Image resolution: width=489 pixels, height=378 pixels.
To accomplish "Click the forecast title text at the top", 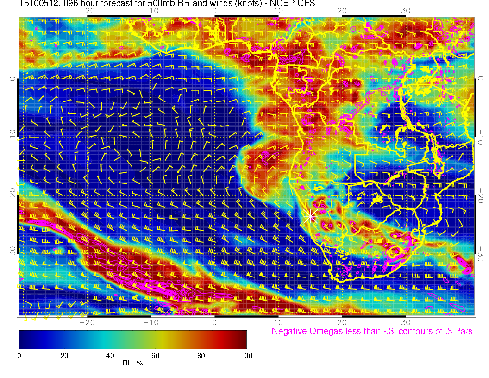I will click(x=167, y=4).
